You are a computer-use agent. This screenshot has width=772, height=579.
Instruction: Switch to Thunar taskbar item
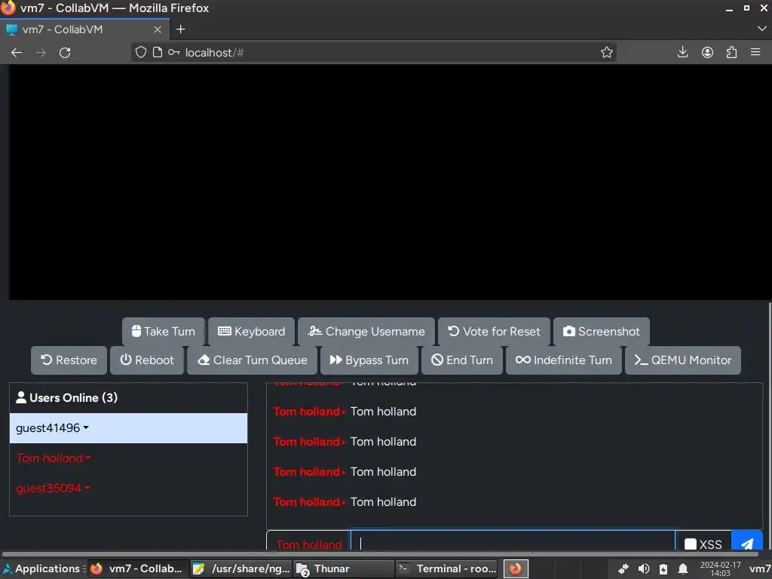[x=344, y=568]
